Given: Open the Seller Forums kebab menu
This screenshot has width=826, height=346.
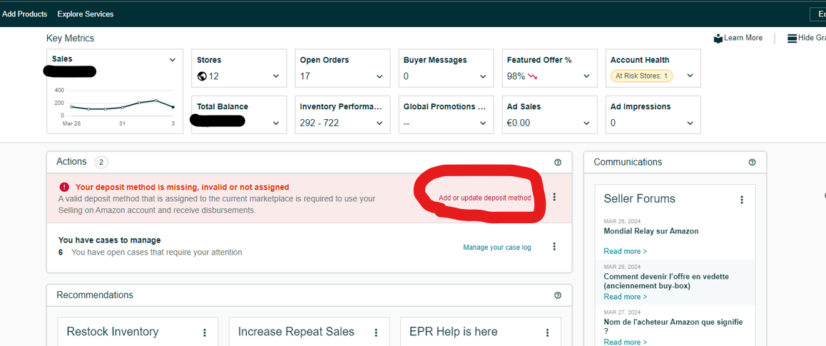Looking at the screenshot, I should pyautogui.click(x=742, y=200).
